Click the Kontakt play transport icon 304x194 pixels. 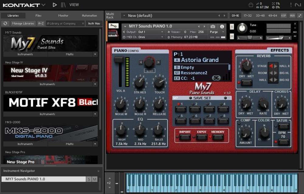click(x=55, y=5)
